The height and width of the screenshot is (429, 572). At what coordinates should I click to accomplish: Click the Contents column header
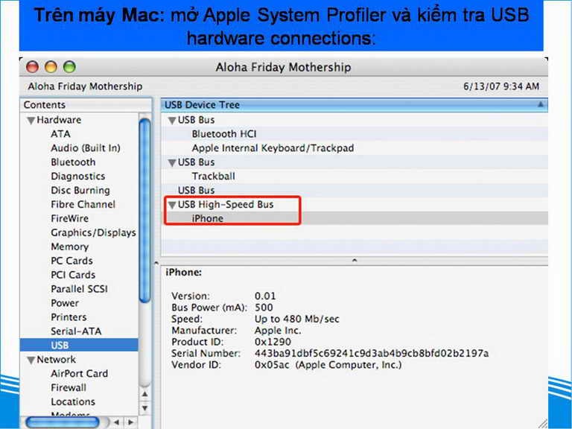[x=86, y=105]
